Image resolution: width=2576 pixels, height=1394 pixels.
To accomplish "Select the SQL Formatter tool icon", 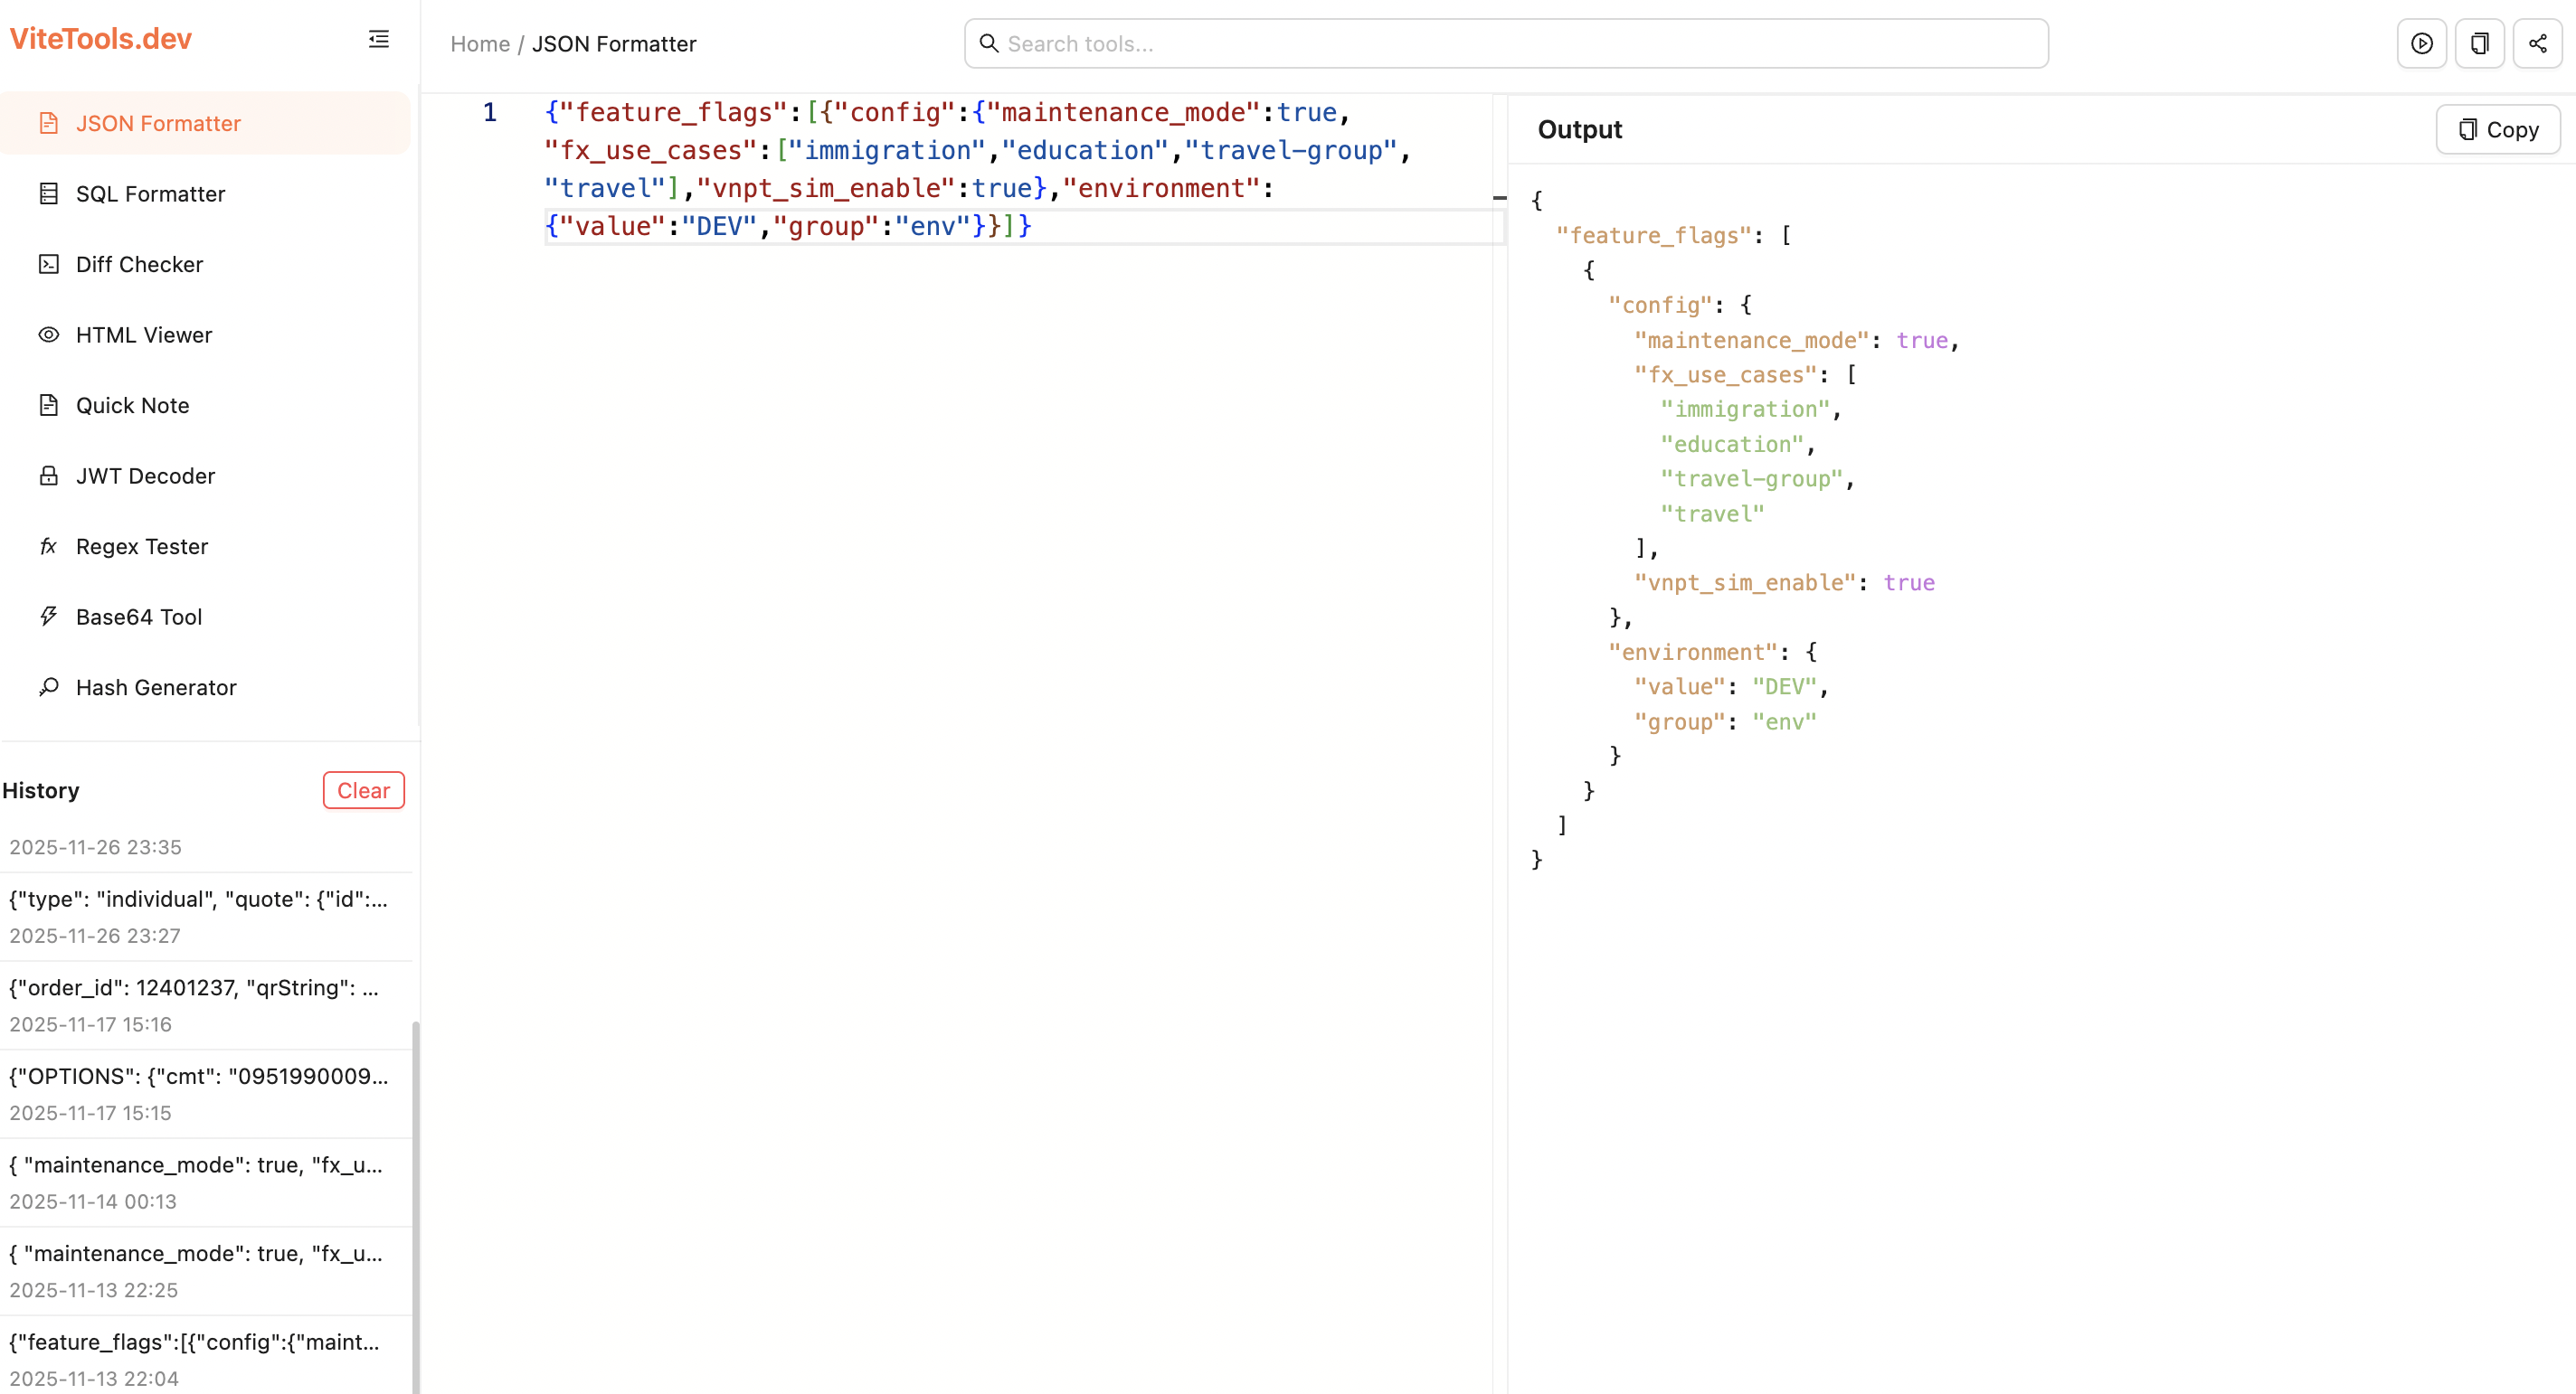I will click(x=49, y=193).
